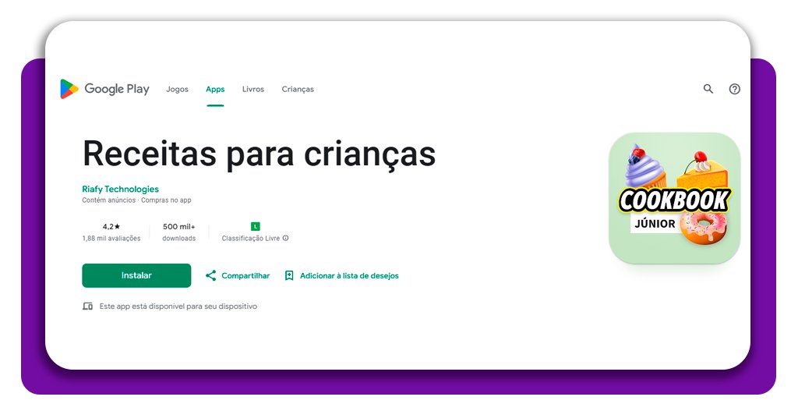The height and width of the screenshot is (418, 798).
Task: Click the 500 mil+ downloads count
Action: 179,227
